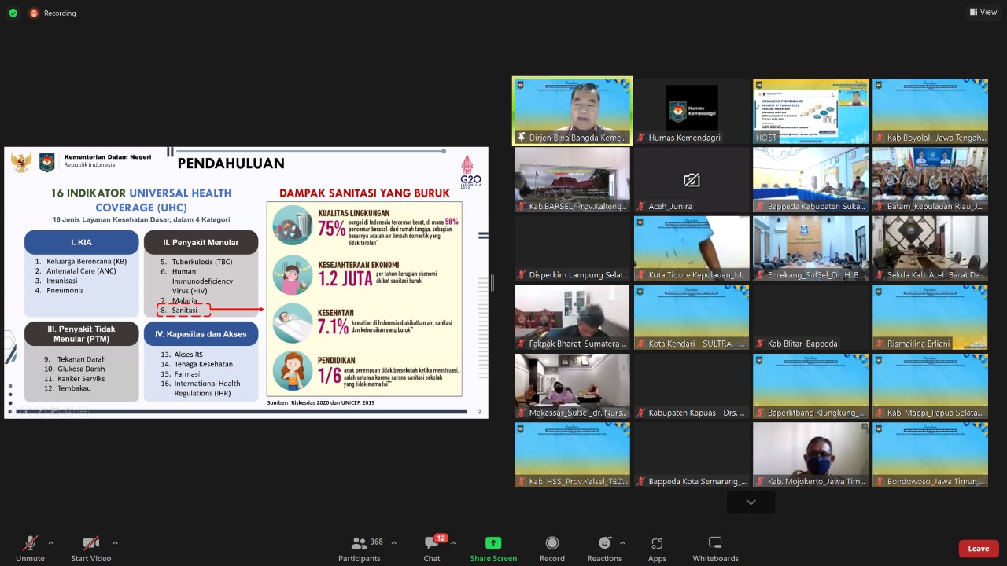Screen dimensions: 1007x566
Task: Open Whiteboards
Action: [x=715, y=548]
